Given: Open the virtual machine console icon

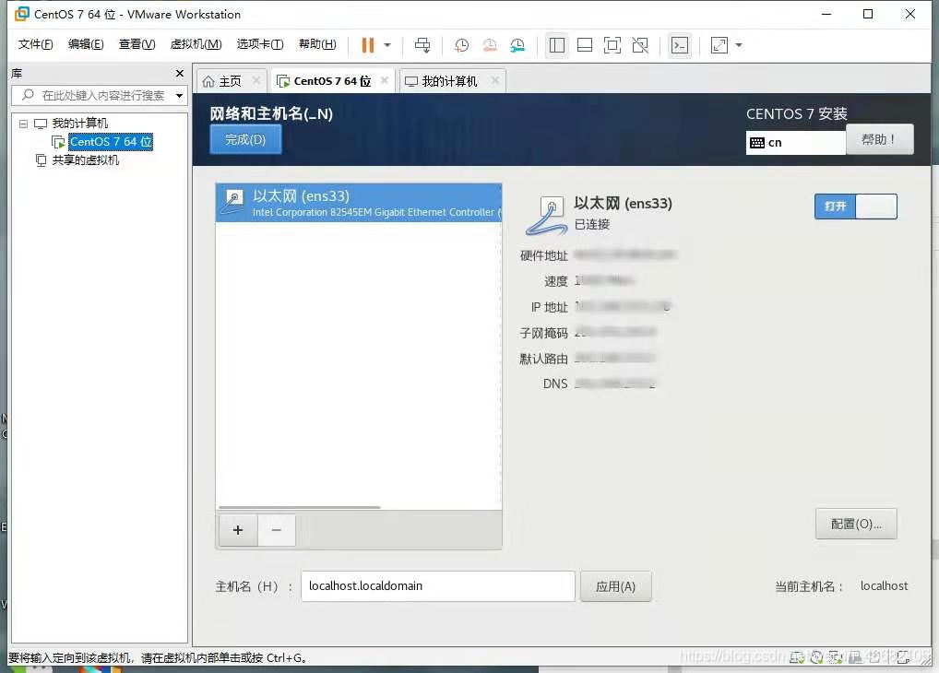Looking at the screenshot, I should click(680, 44).
